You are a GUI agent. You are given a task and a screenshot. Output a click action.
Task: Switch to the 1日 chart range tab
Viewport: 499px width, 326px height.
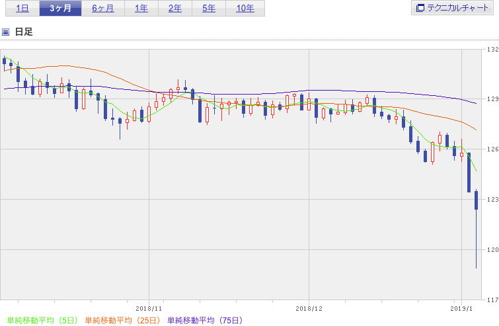click(22, 9)
